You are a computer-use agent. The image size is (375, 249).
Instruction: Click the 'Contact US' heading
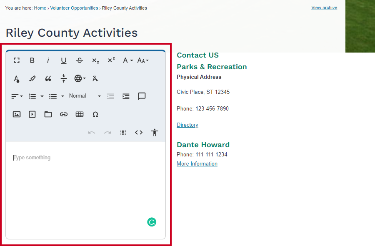197,55
